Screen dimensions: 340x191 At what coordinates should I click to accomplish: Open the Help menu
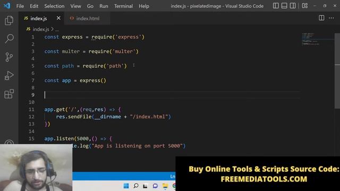144,6
